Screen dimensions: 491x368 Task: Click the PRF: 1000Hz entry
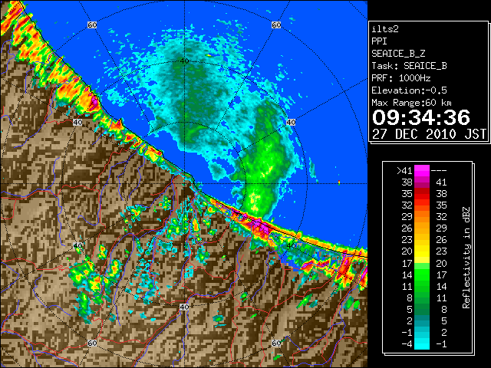click(x=401, y=78)
